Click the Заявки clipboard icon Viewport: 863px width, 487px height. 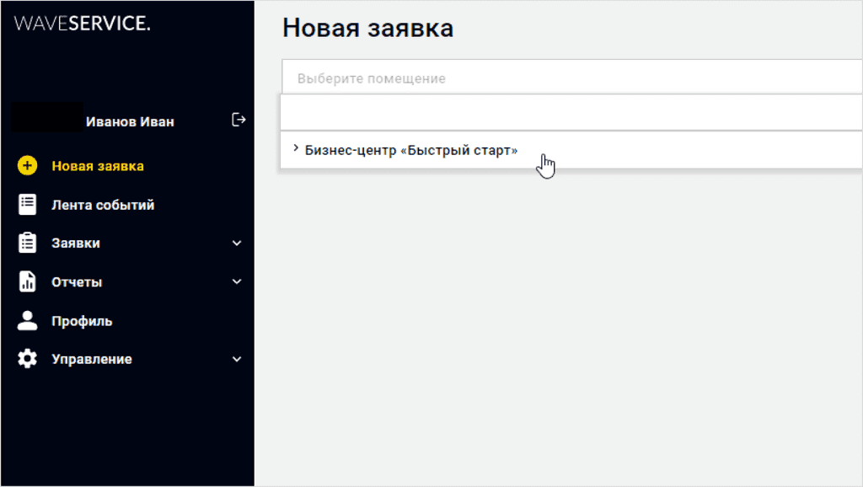point(28,243)
